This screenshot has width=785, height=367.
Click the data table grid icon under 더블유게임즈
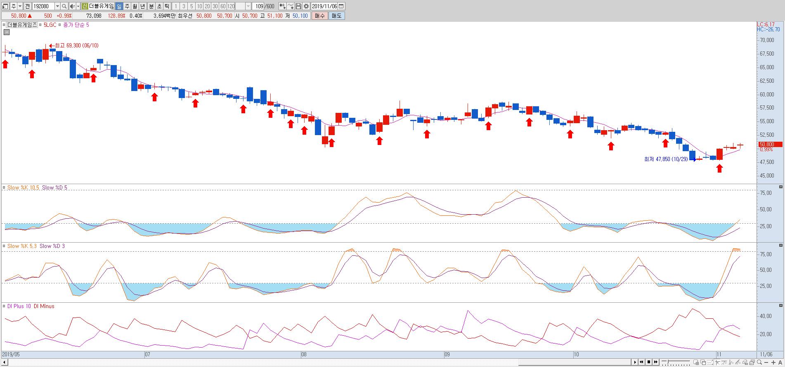point(7,32)
